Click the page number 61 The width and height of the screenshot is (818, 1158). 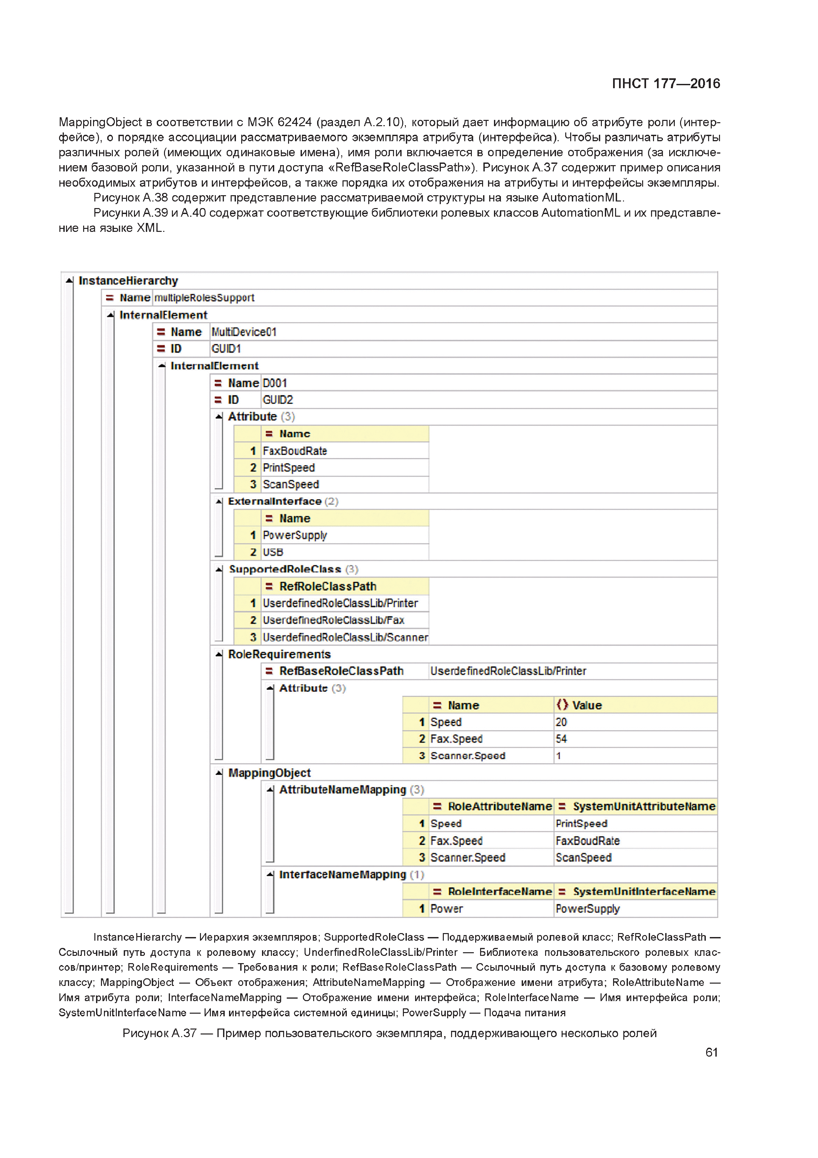(712, 1052)
